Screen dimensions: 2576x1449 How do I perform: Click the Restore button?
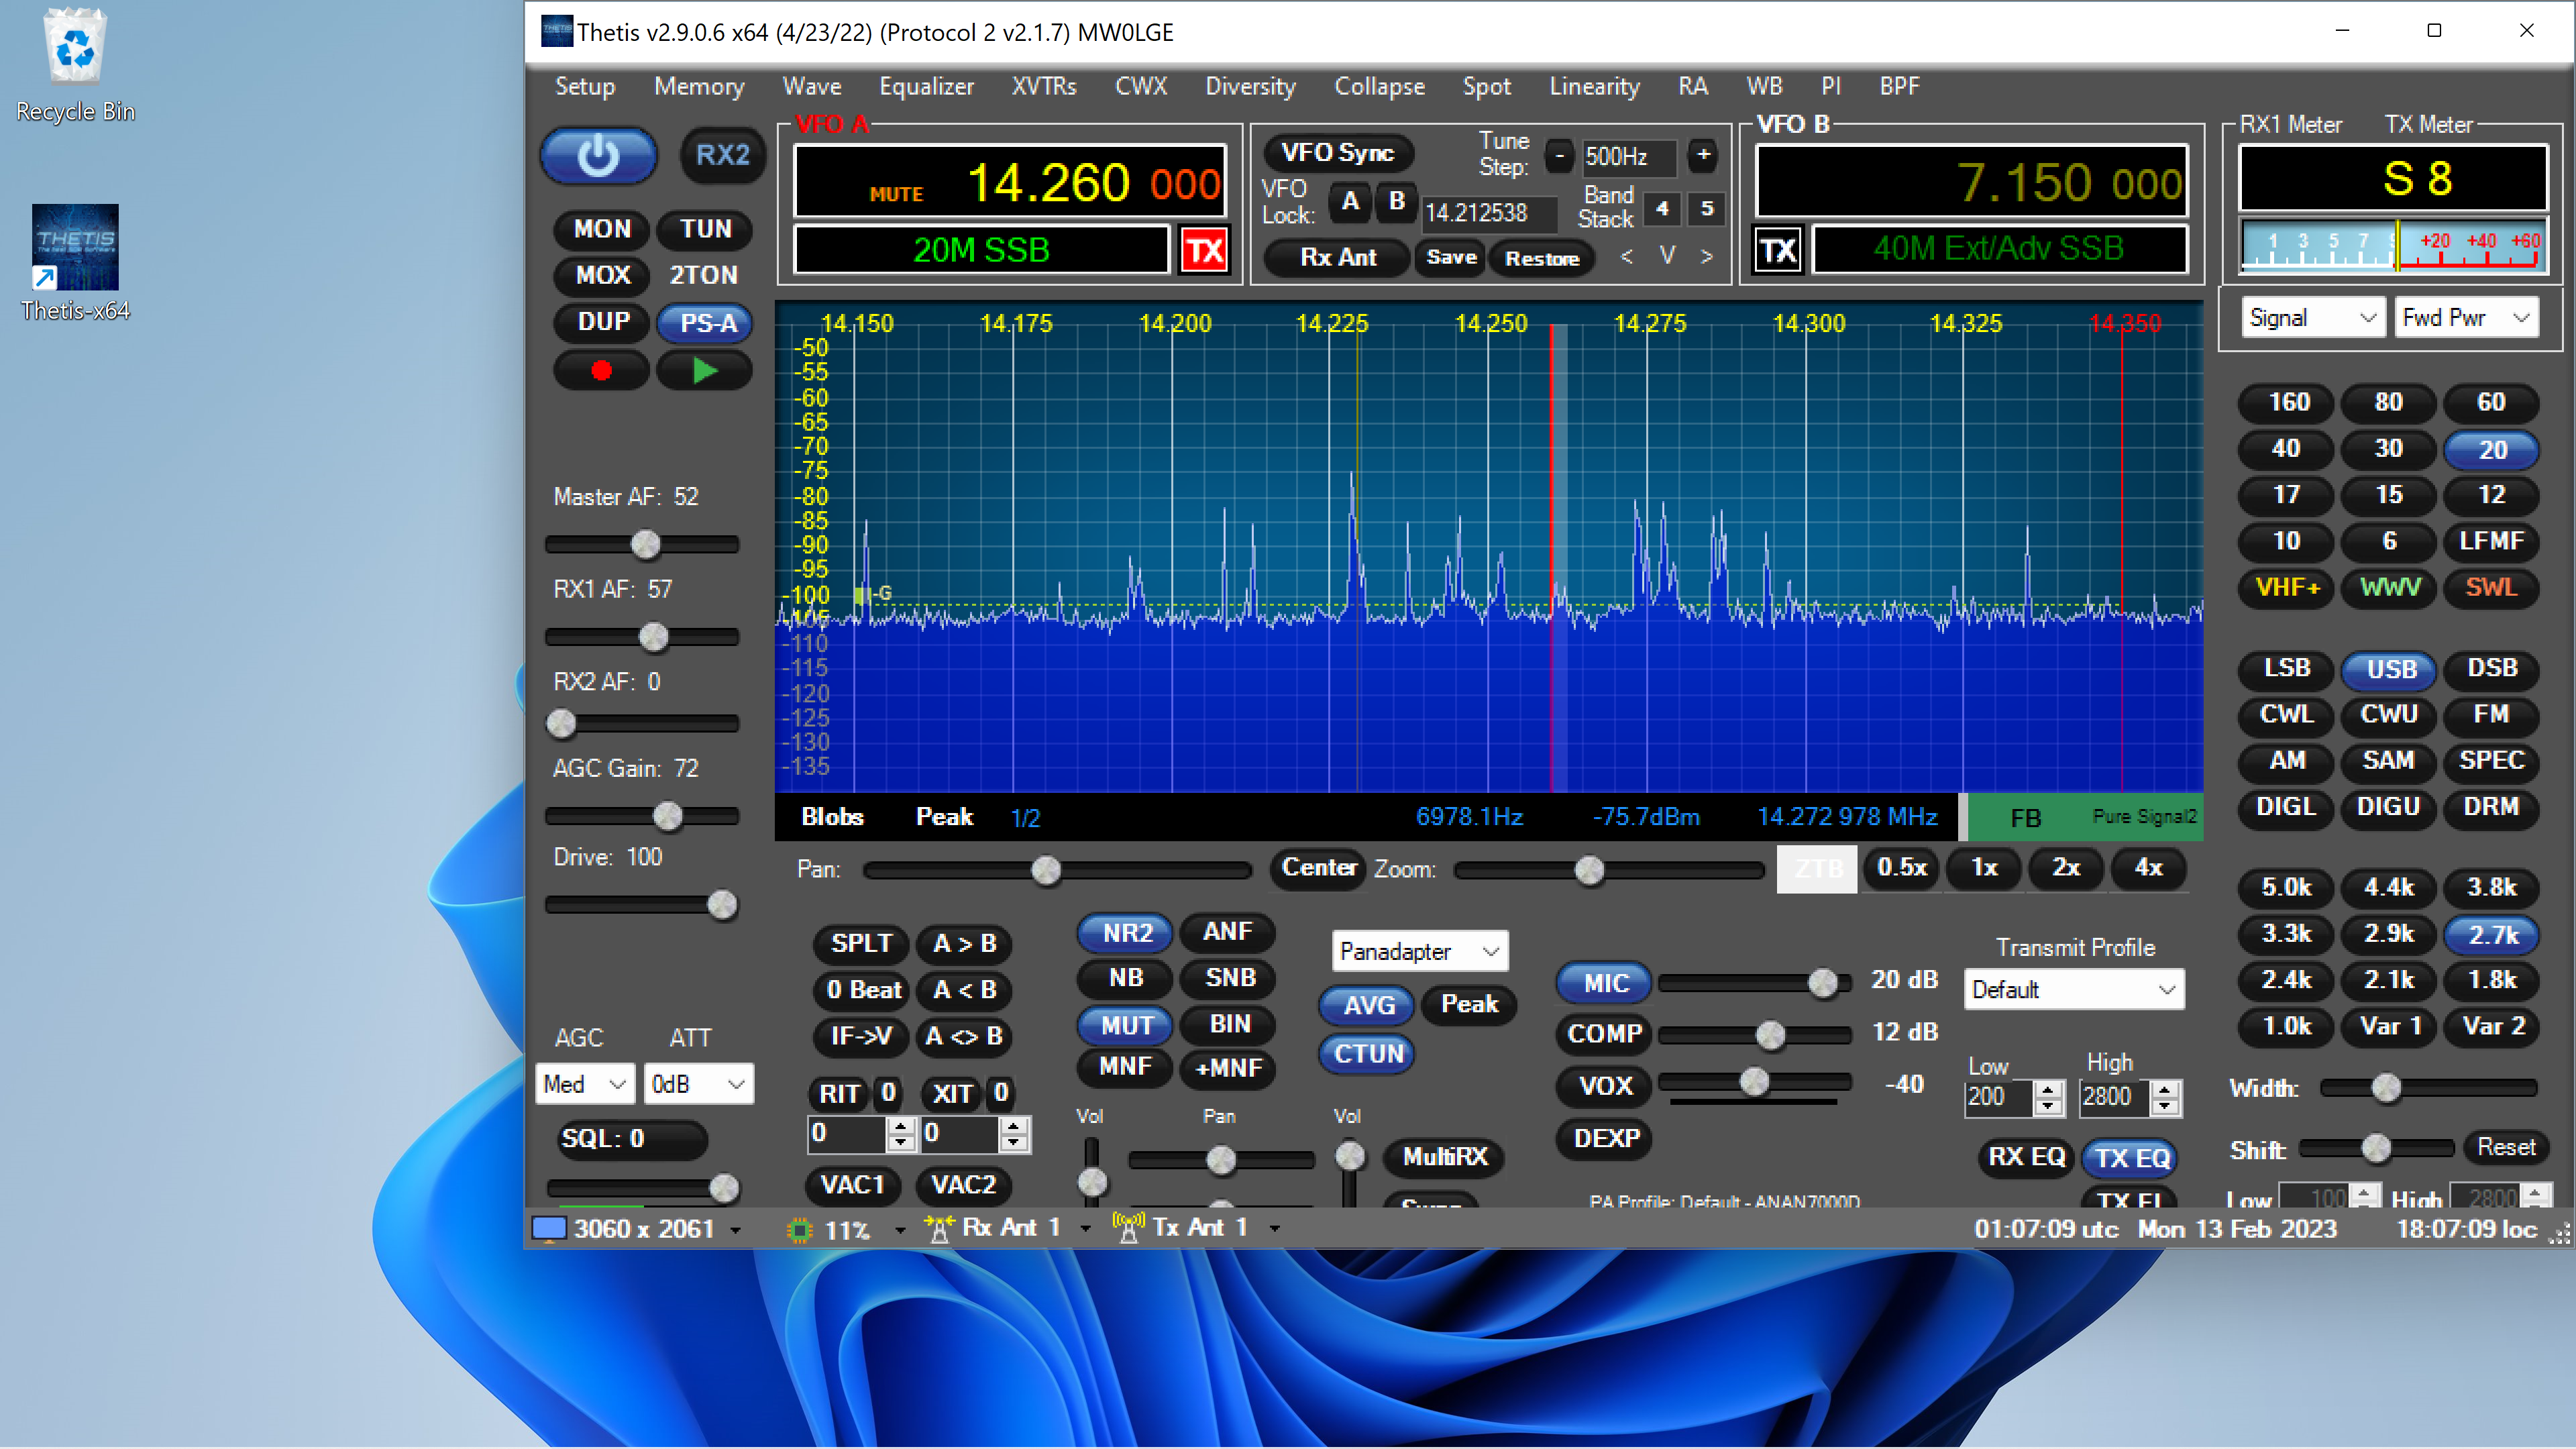click(1541, 258)
